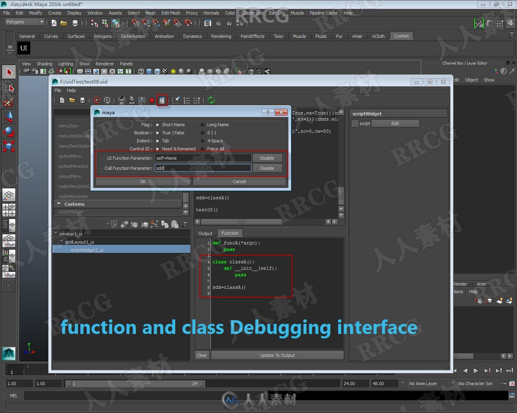Viewport: 517px width, 413px height.
Task: Click the green refresh arrows icon
Action: [x=211, y=100]
